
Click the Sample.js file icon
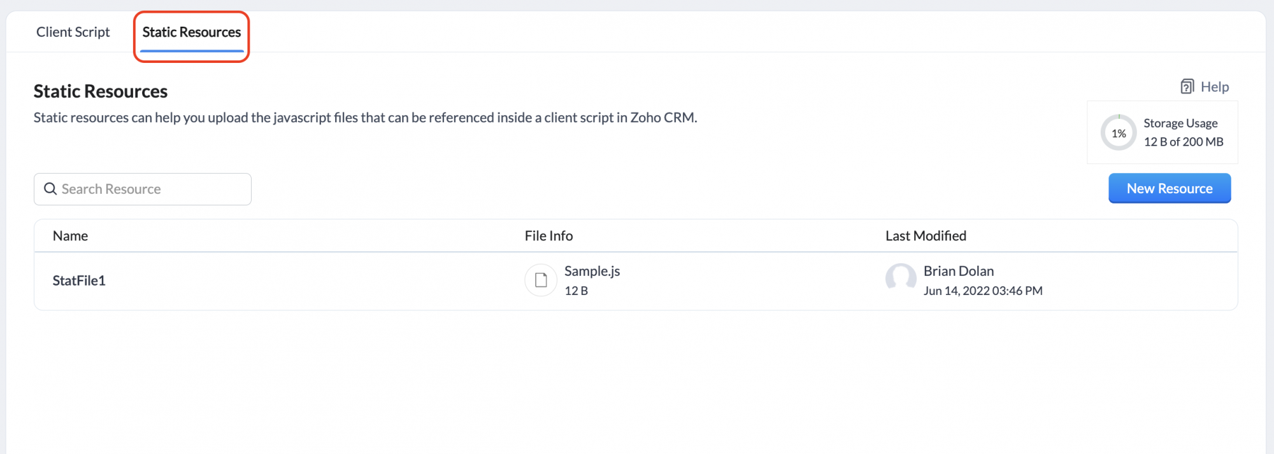tap(541, 280)
